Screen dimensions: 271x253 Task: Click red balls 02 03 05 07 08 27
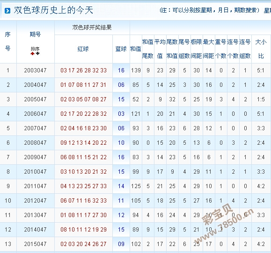click(x=83, y=99)
